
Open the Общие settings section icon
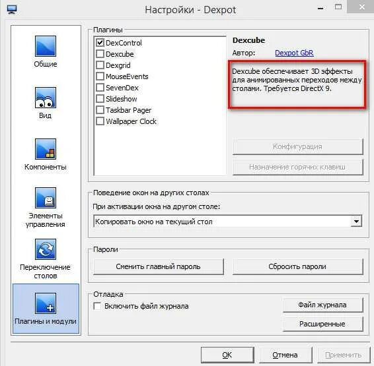pyautogui.click(x=46, y=46)
